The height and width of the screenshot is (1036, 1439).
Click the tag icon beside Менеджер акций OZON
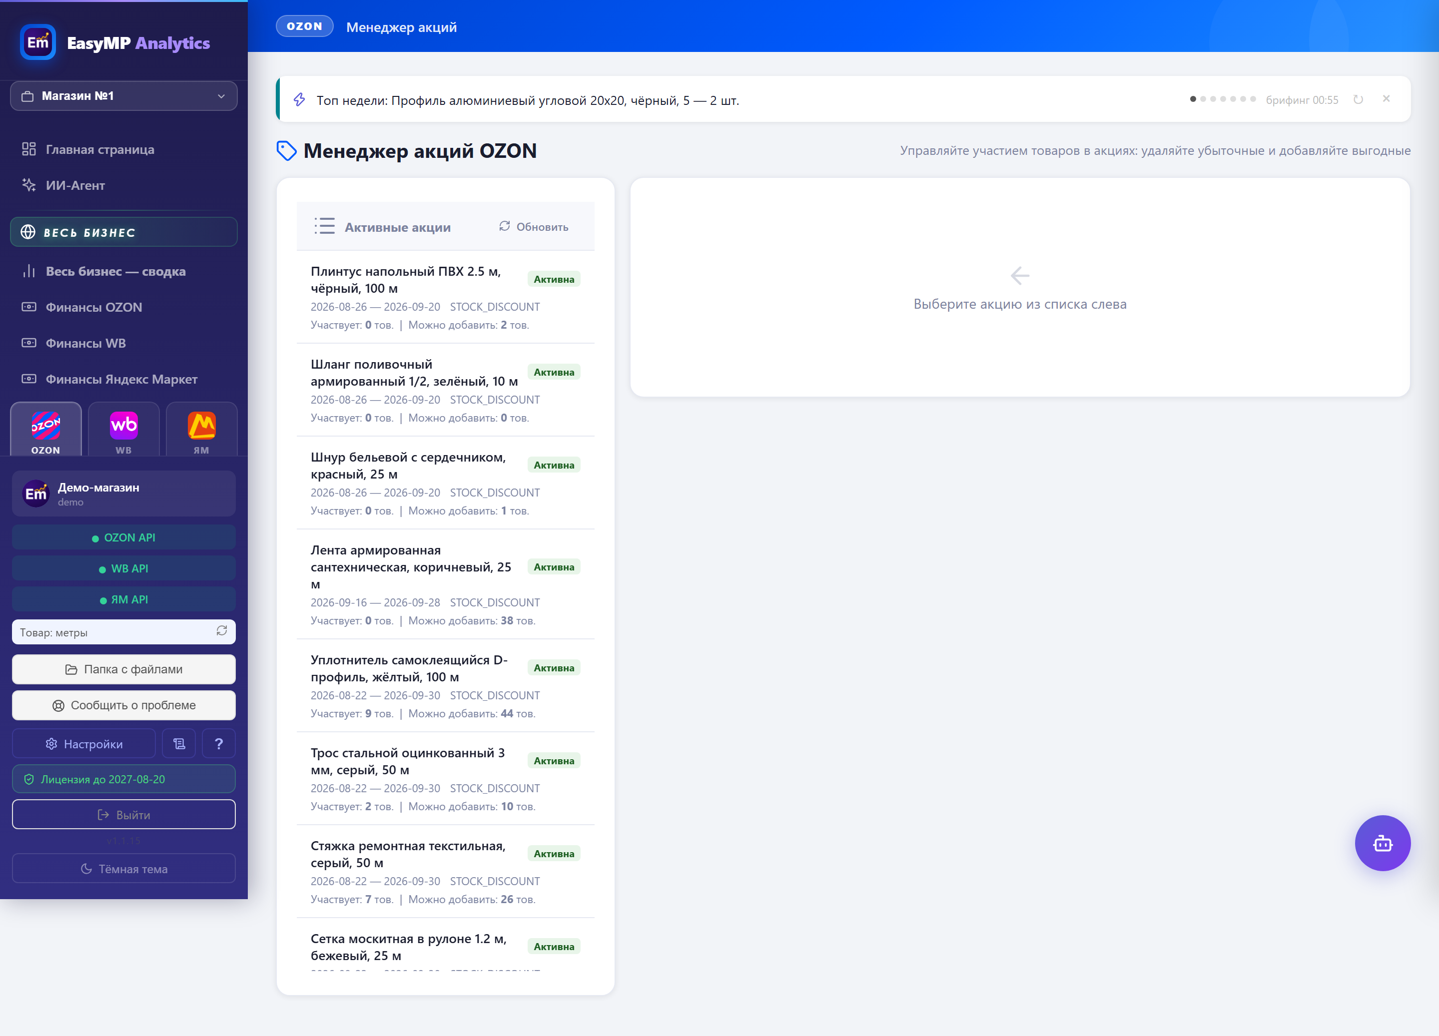286,151
